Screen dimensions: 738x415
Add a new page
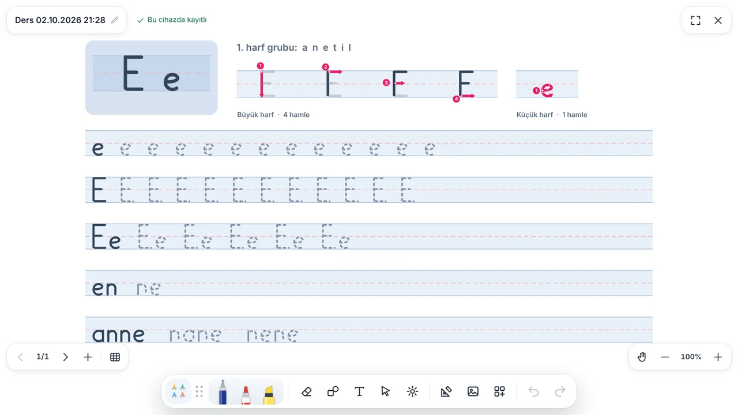click(x=88, y=357)
